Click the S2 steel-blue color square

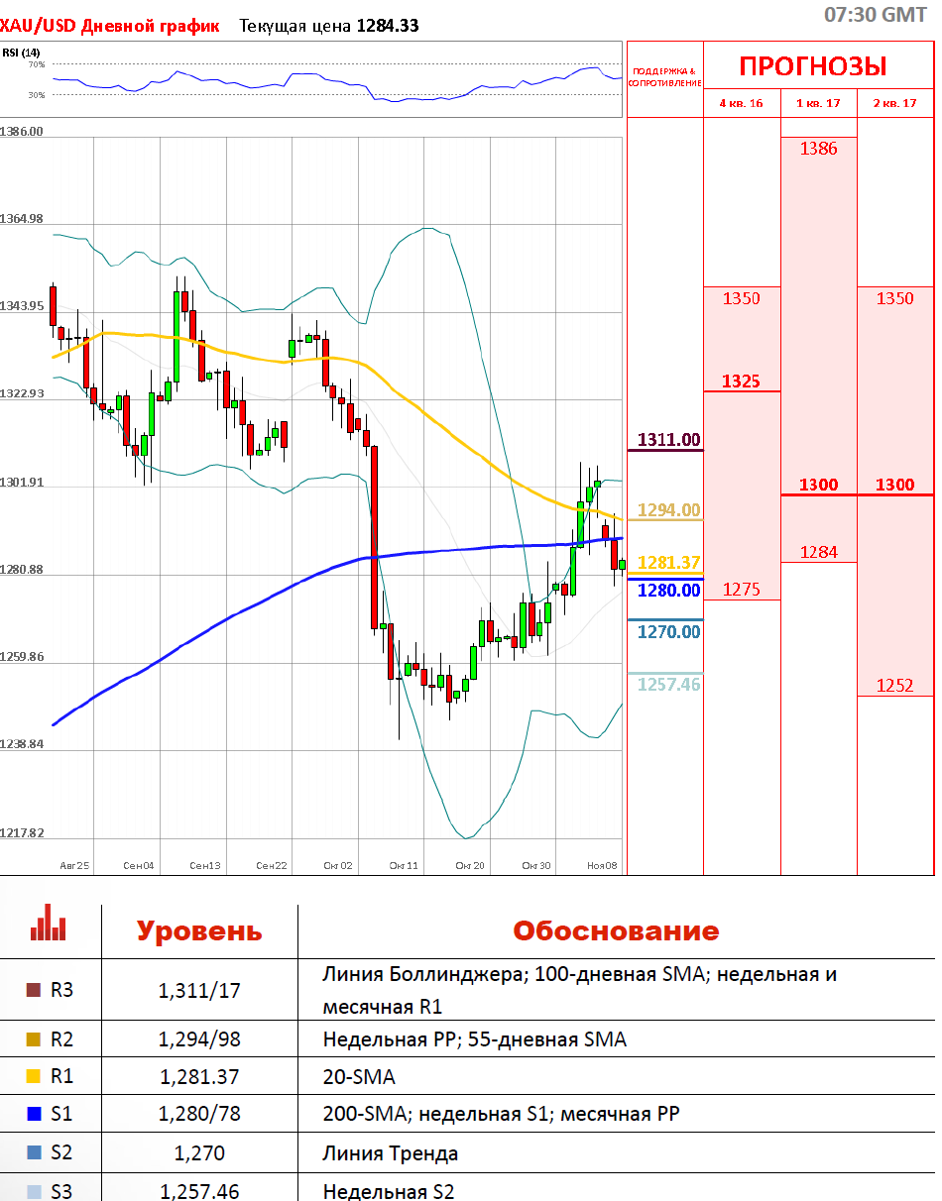(x=33, y=1152)
